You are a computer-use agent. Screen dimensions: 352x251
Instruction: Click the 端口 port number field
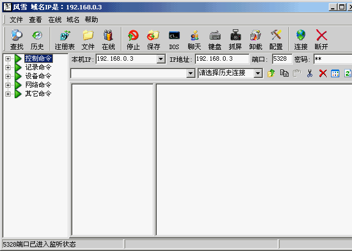[282, 59]
